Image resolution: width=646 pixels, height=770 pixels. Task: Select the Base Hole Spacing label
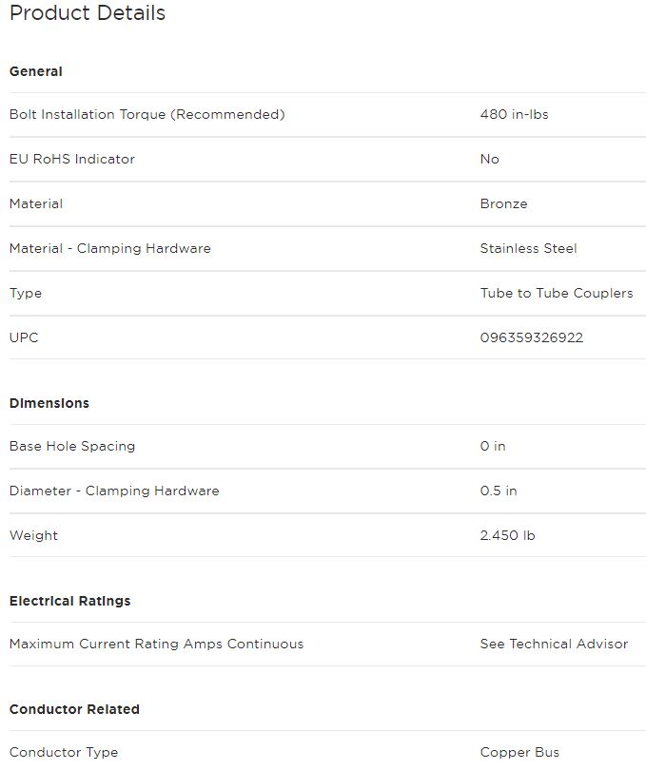[x=72, y=447]
